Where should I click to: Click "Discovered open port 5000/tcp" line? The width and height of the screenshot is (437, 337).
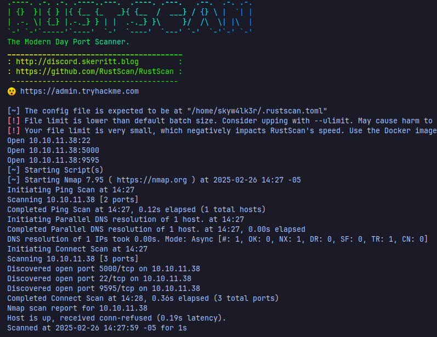coord(104,269)
